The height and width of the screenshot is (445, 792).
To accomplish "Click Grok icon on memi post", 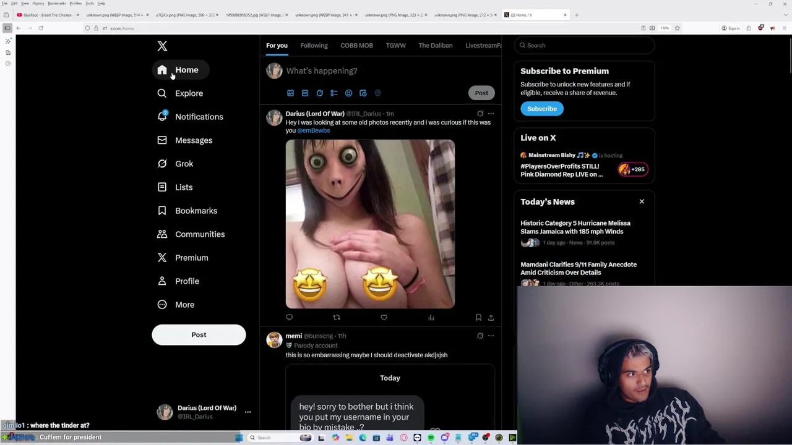I will pyautogui.click(x=480, y=336).
